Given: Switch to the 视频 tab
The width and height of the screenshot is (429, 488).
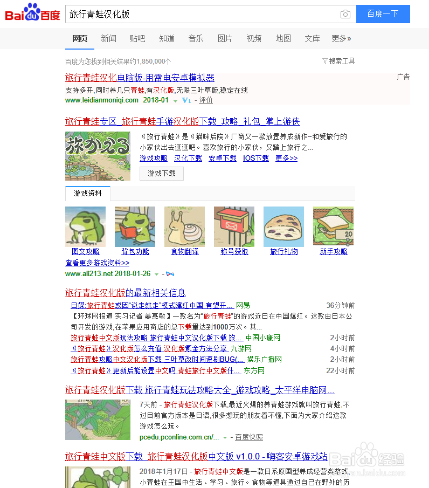Looking at the screenshot, I should 254,39.
